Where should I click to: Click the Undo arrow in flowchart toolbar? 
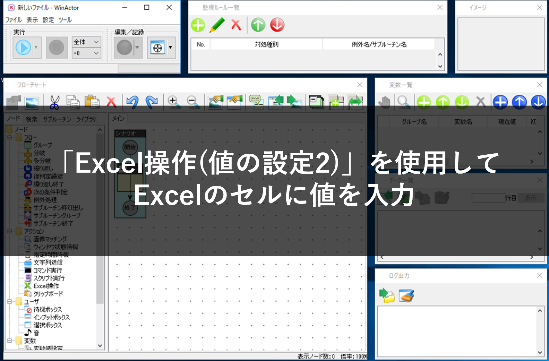132,102
